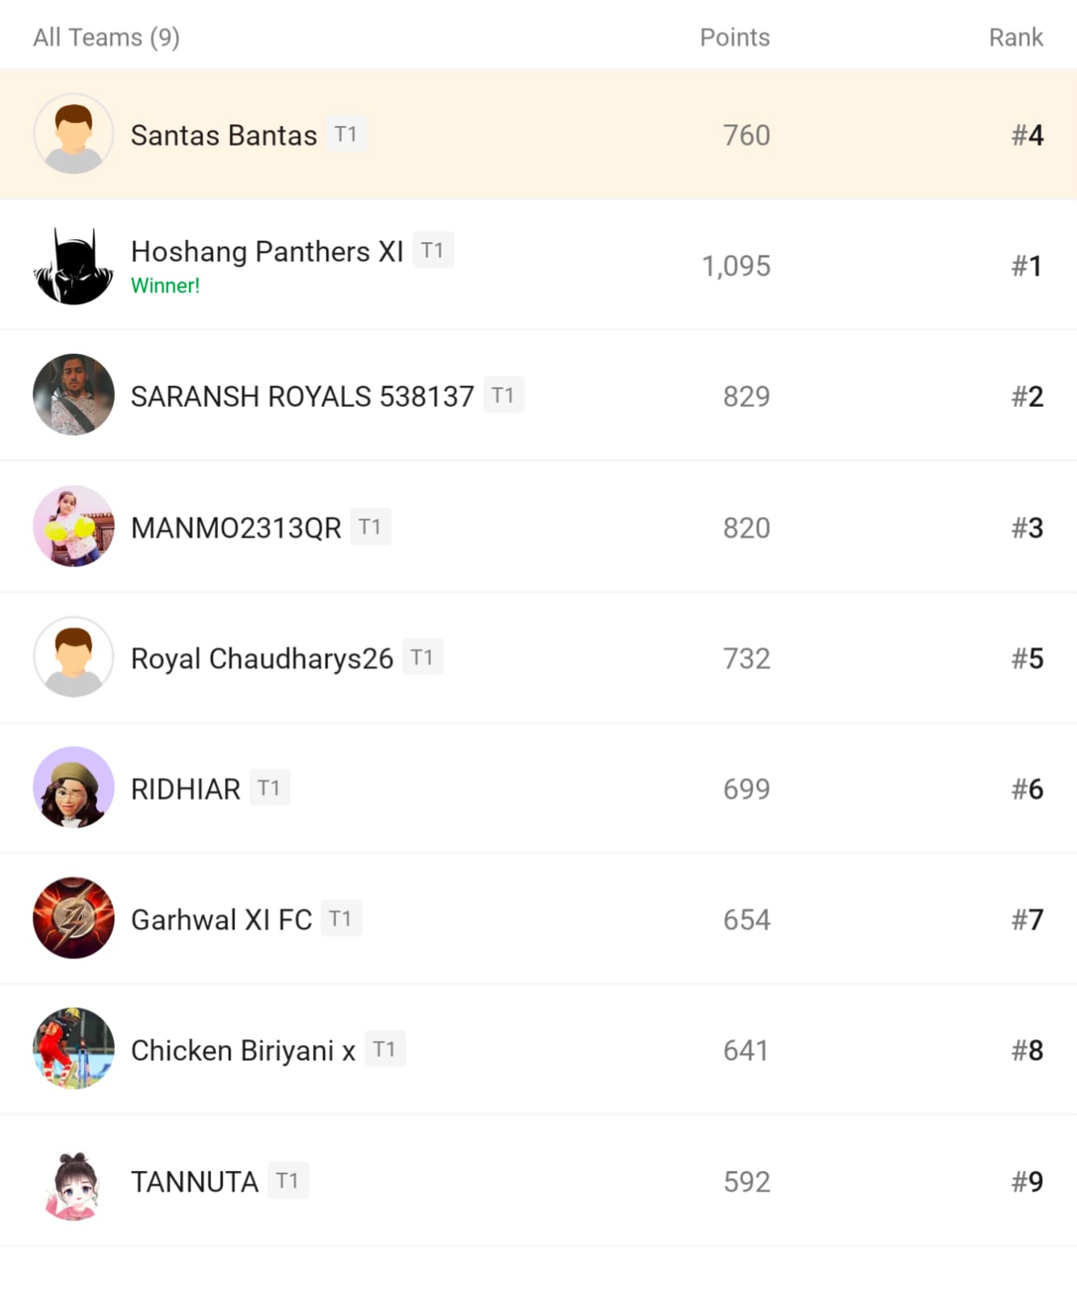Tap rank #7 for Garhwal XI FC
This screenshot has width=1077, height=1292.
click(1027, 920)
